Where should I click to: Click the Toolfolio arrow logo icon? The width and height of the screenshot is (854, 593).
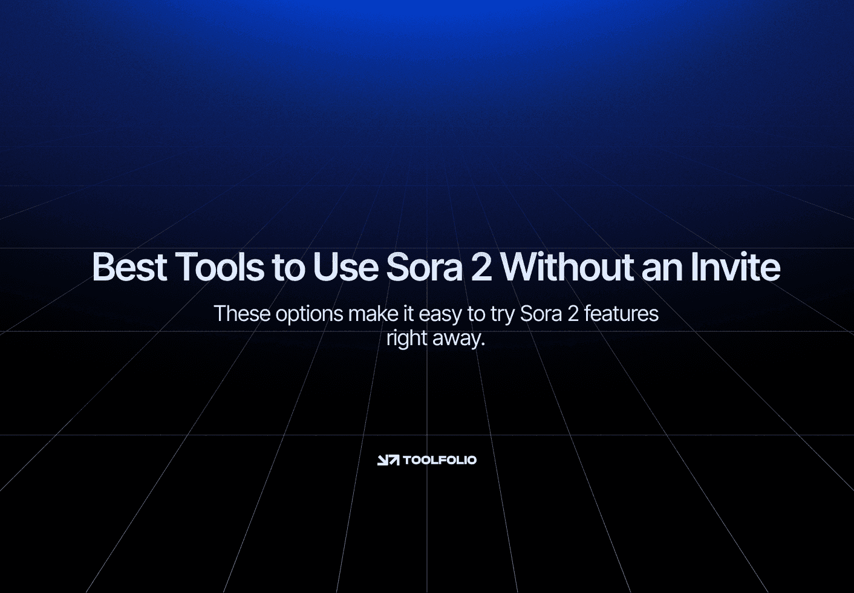pyautogui.click(x=388, y=460)
